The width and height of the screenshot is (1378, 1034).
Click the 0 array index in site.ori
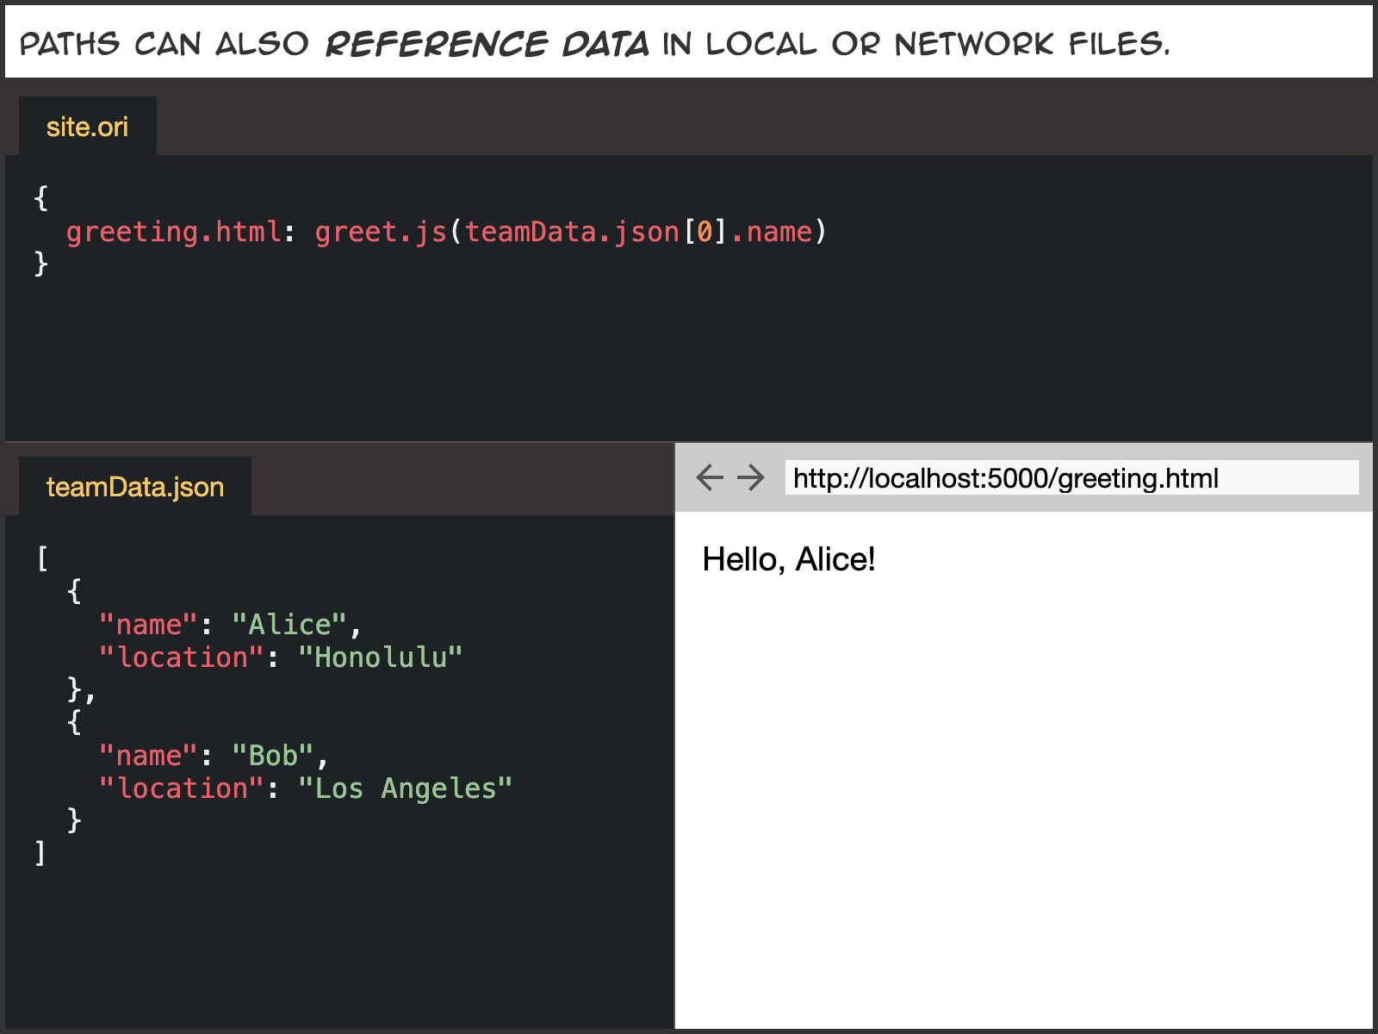coord(705,232)
